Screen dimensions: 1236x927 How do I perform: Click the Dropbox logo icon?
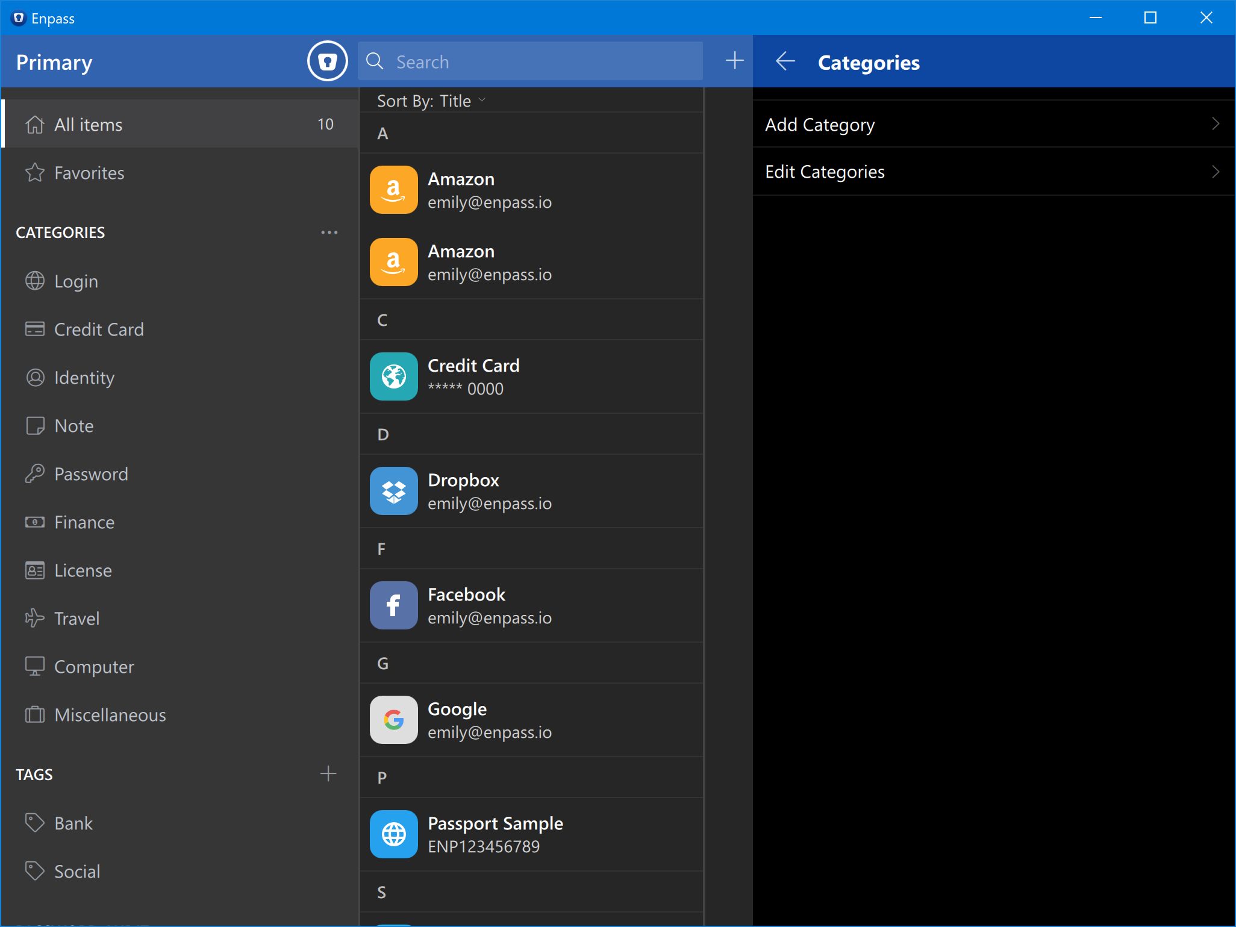pos(394,491)
